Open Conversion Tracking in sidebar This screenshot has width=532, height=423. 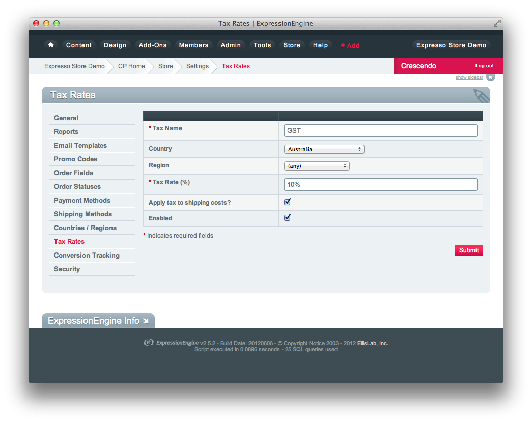(92, 255)
